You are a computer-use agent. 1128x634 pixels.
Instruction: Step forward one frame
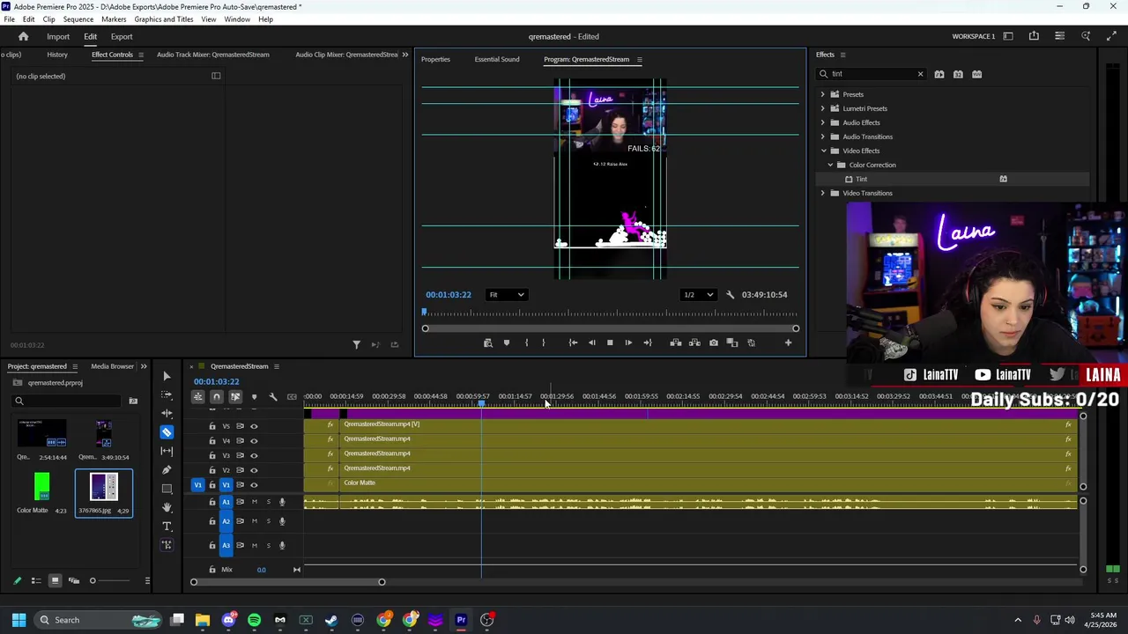point(628,343)
